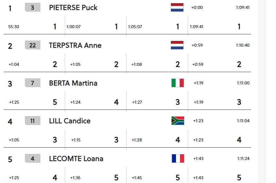Open rider PIETERSE Puck
The width and height of the screenshot is (276, 183).
tap(73, 8)
